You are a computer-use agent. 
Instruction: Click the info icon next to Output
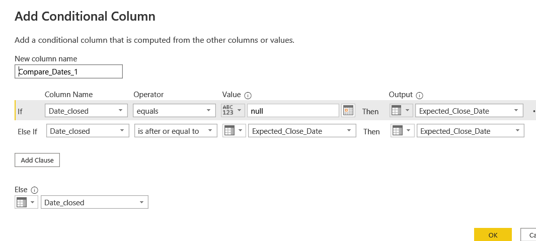coord(420,96)
